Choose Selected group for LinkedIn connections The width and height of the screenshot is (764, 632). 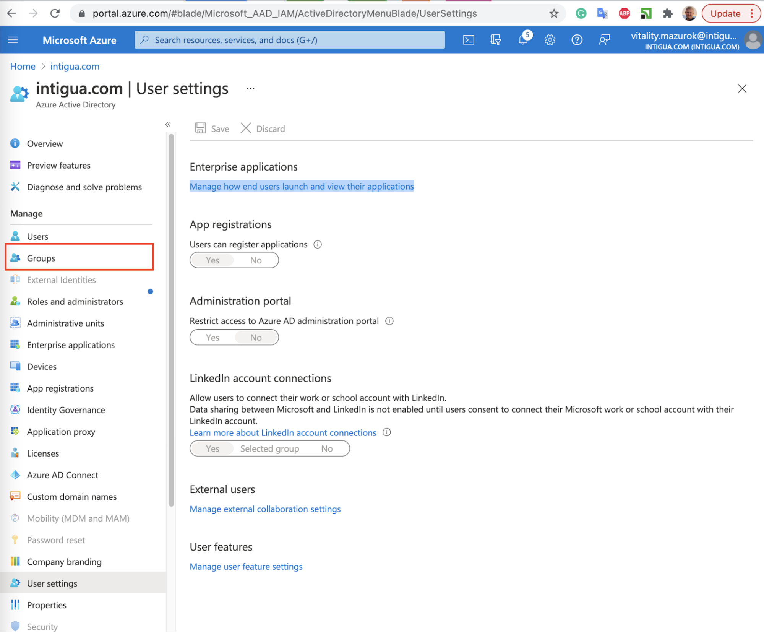(x=269, y=448)
